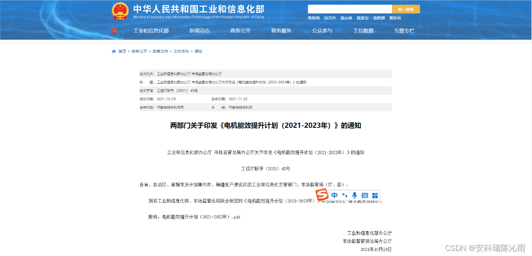This screenshot has height=256, width=532.
Task: Open attachment 电机能效提升计划（2021-2023年）.pdf
Action: click(201, 217)
